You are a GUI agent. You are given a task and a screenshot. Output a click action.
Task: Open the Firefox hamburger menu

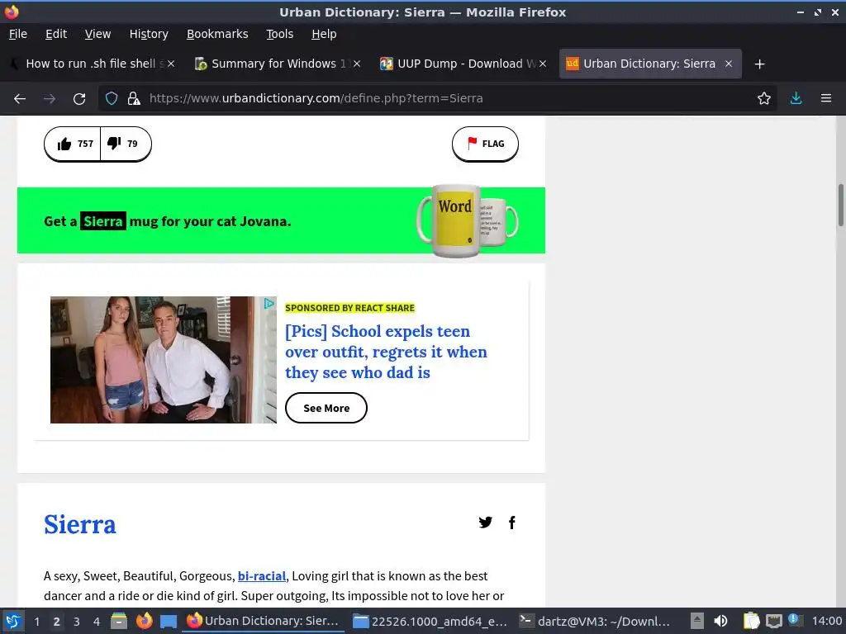coord(826,99)
